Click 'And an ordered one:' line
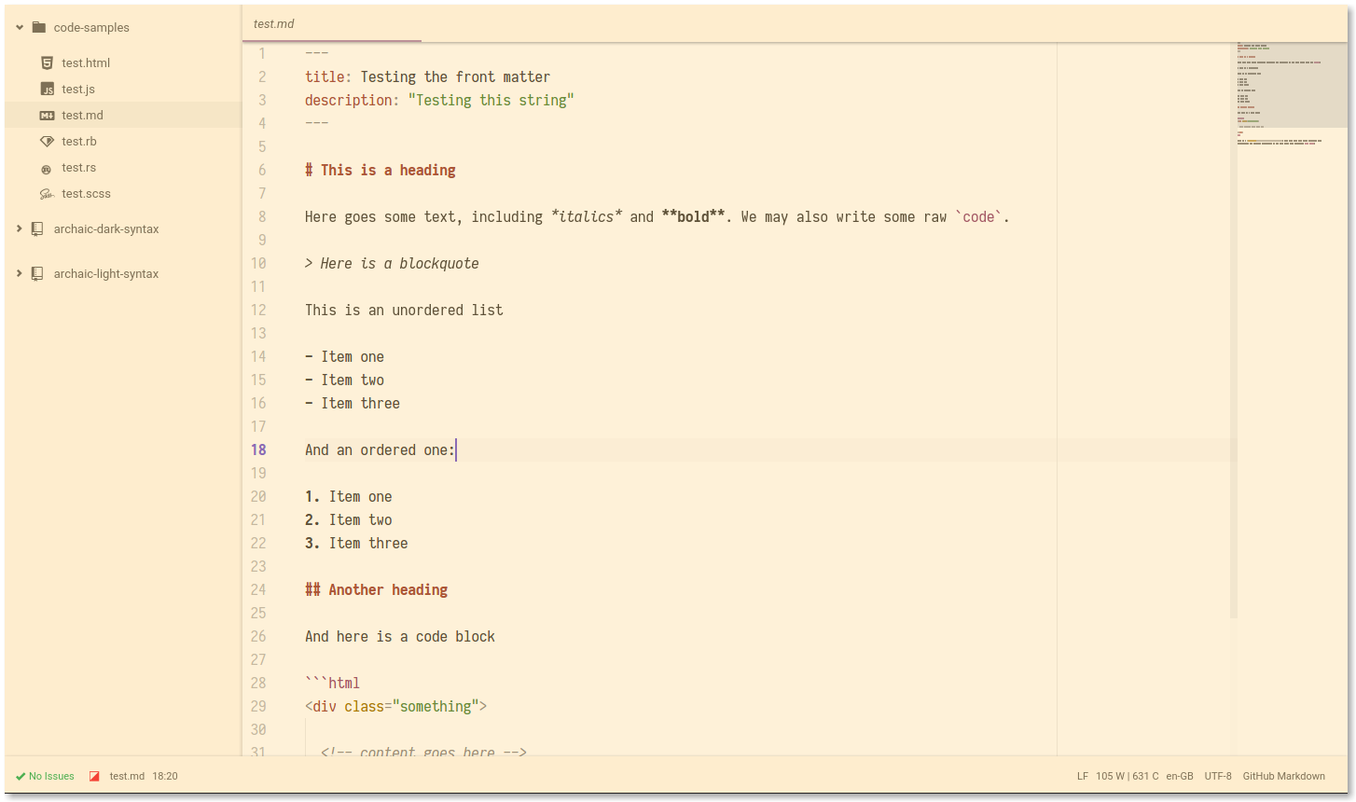Screen dimensions: 1356x802 point(381,449)
